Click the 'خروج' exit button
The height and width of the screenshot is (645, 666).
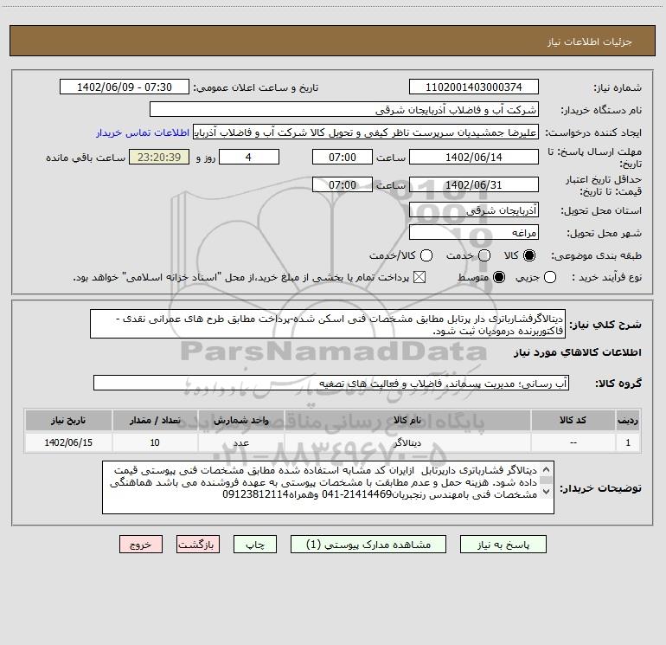[141, 545]
